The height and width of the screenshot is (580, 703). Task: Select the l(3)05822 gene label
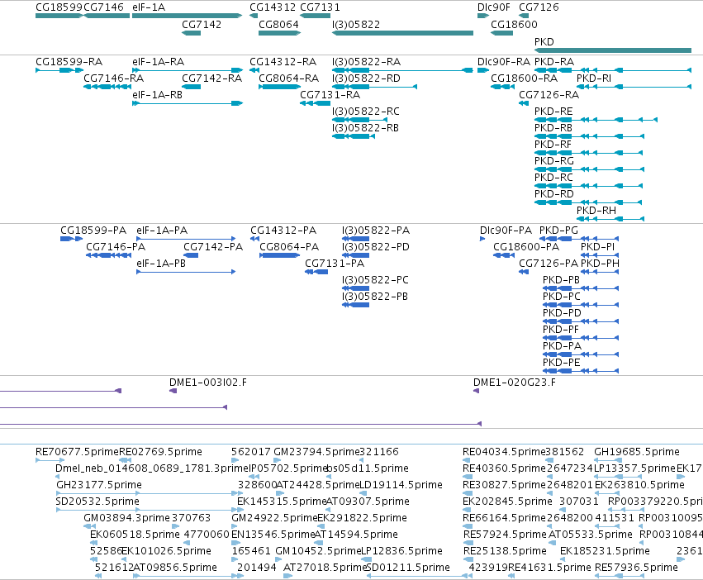point(356,24)
